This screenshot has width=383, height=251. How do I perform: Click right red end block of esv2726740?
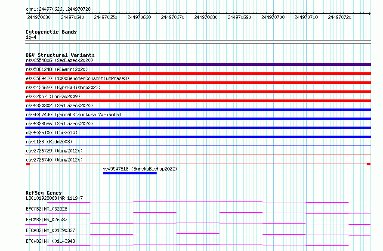coord(369,164)
